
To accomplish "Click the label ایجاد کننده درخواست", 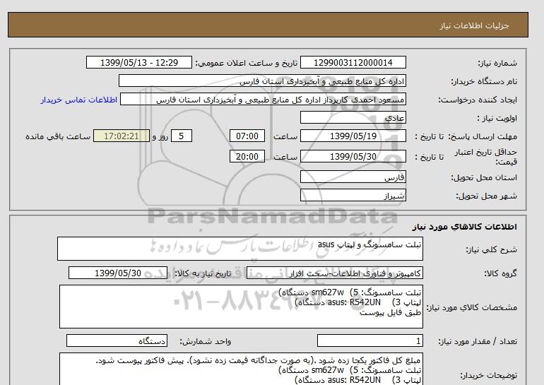I will click(478, 100).
